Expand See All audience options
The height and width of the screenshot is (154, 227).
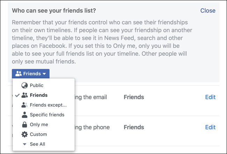click(x=37, y=144)
